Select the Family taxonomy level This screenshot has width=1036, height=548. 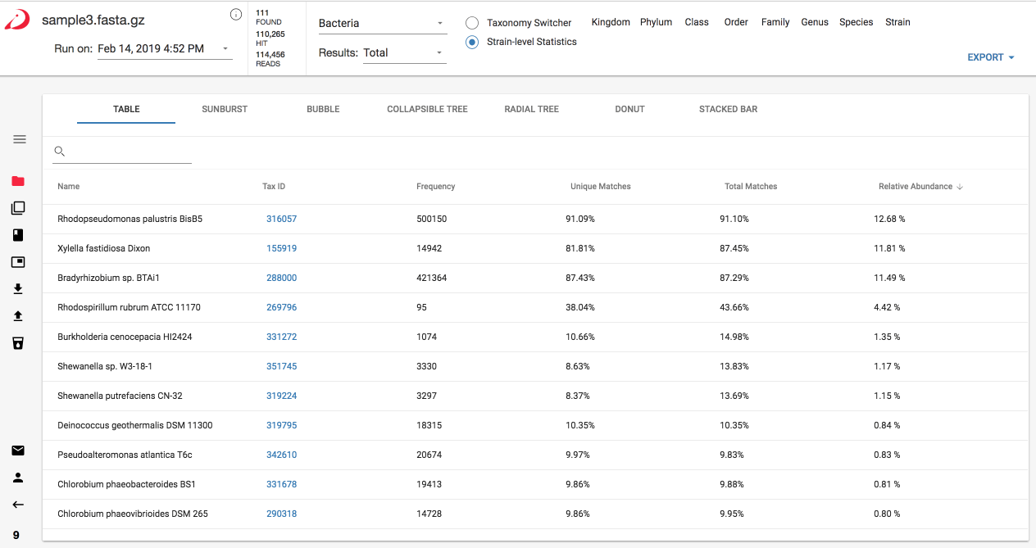coord(775,22)
